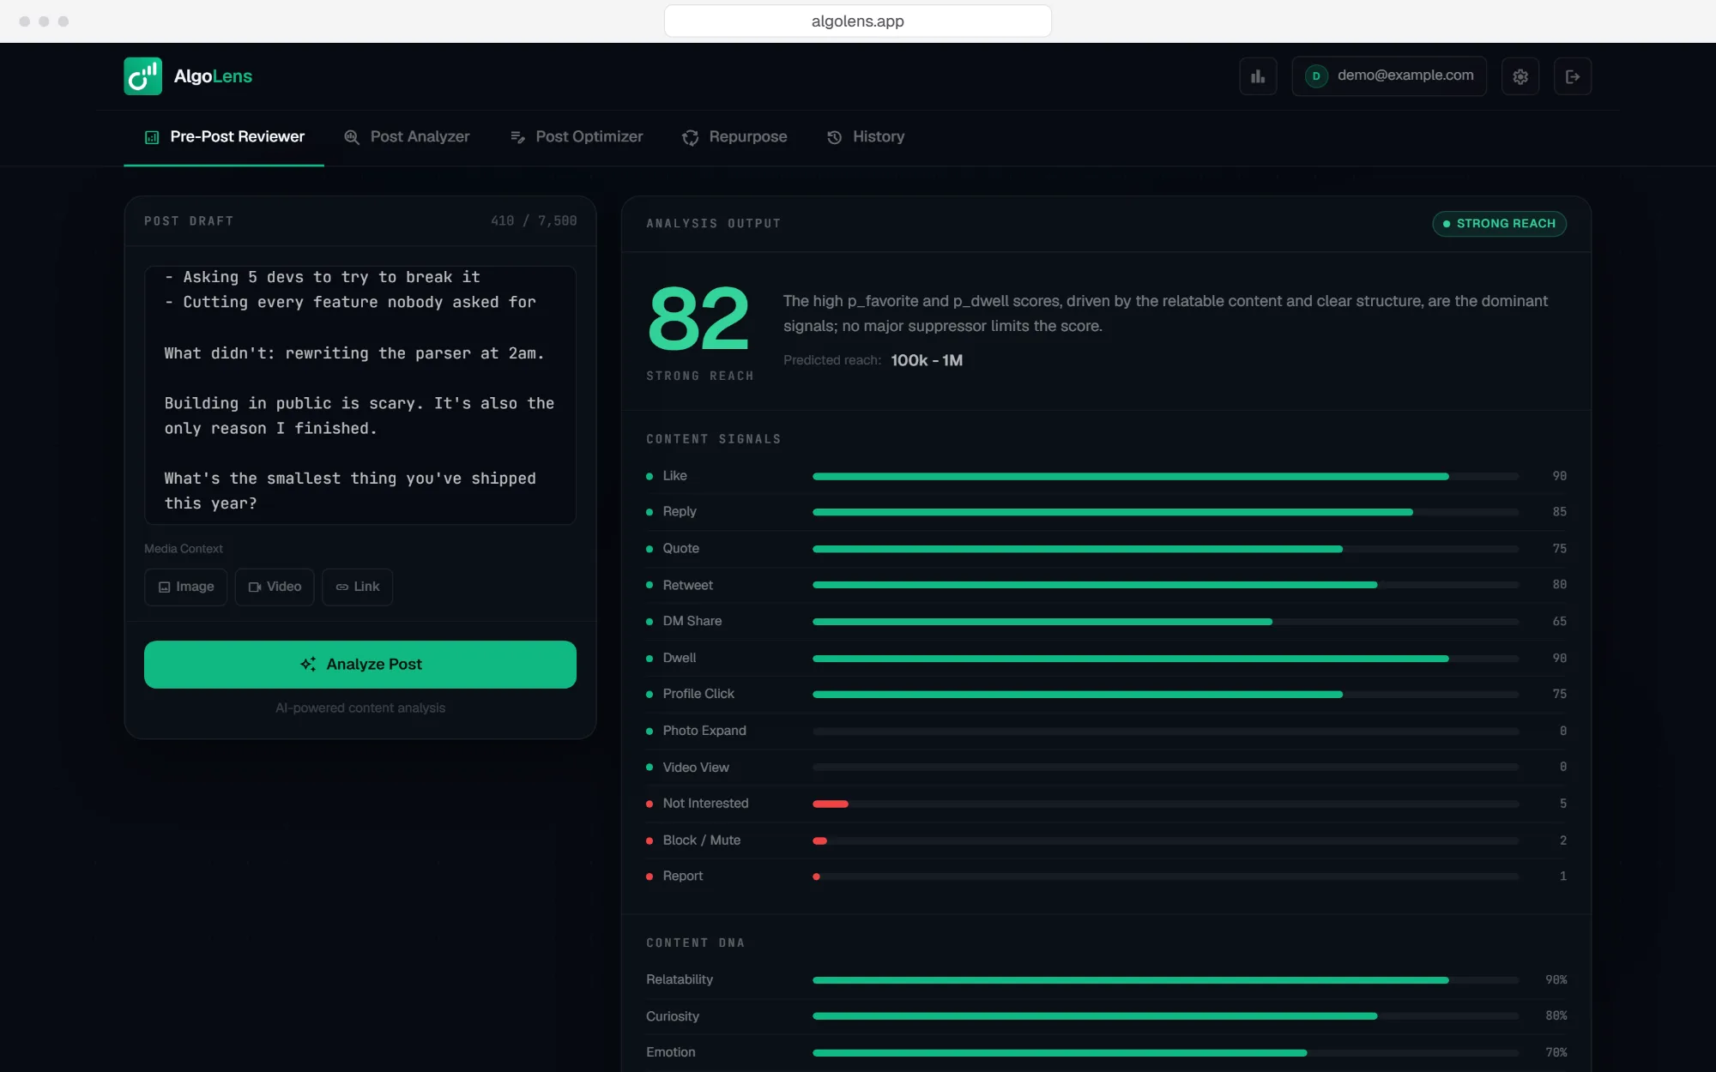The height and width of the screenshot is (1072, 1716).
Task: Add Link media context
Action: pos(357,587)
